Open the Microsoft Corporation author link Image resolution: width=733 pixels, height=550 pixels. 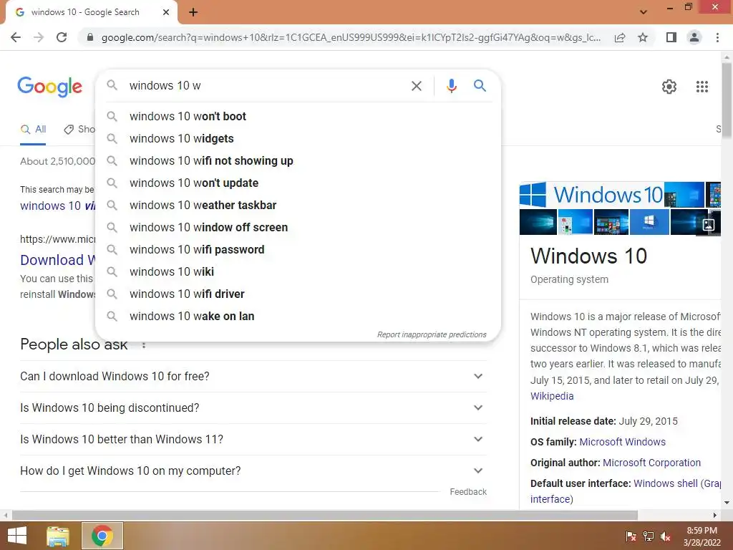click(x=651, y=463)
